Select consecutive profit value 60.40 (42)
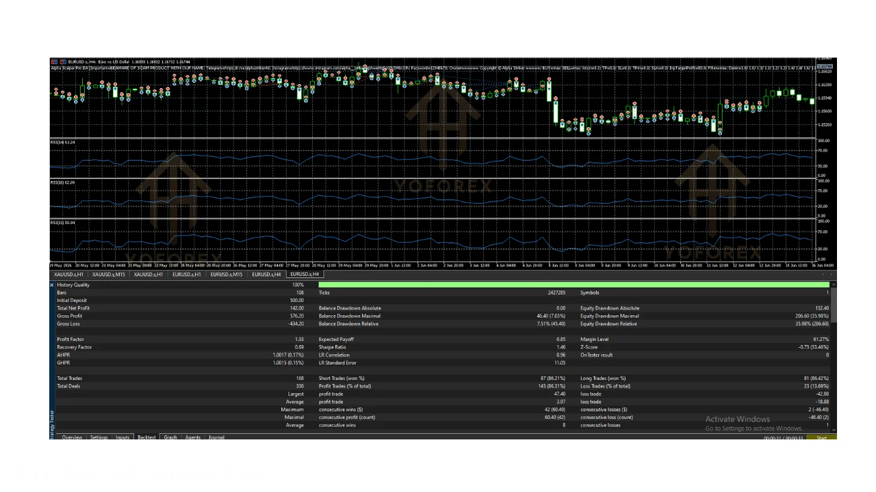Viewport: 876px width, 492px height. click(x=554, y=418)
